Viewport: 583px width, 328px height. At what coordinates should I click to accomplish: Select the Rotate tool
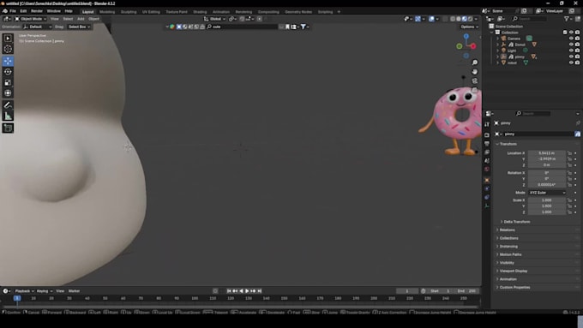coord(8,72)
